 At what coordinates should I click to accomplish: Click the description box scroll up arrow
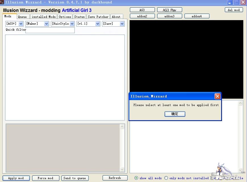point(122,127)
